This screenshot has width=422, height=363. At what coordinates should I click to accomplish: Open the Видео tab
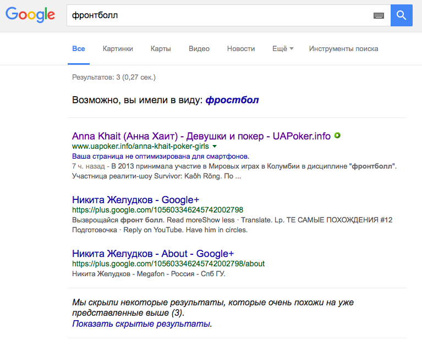click(x=199, y=49)
